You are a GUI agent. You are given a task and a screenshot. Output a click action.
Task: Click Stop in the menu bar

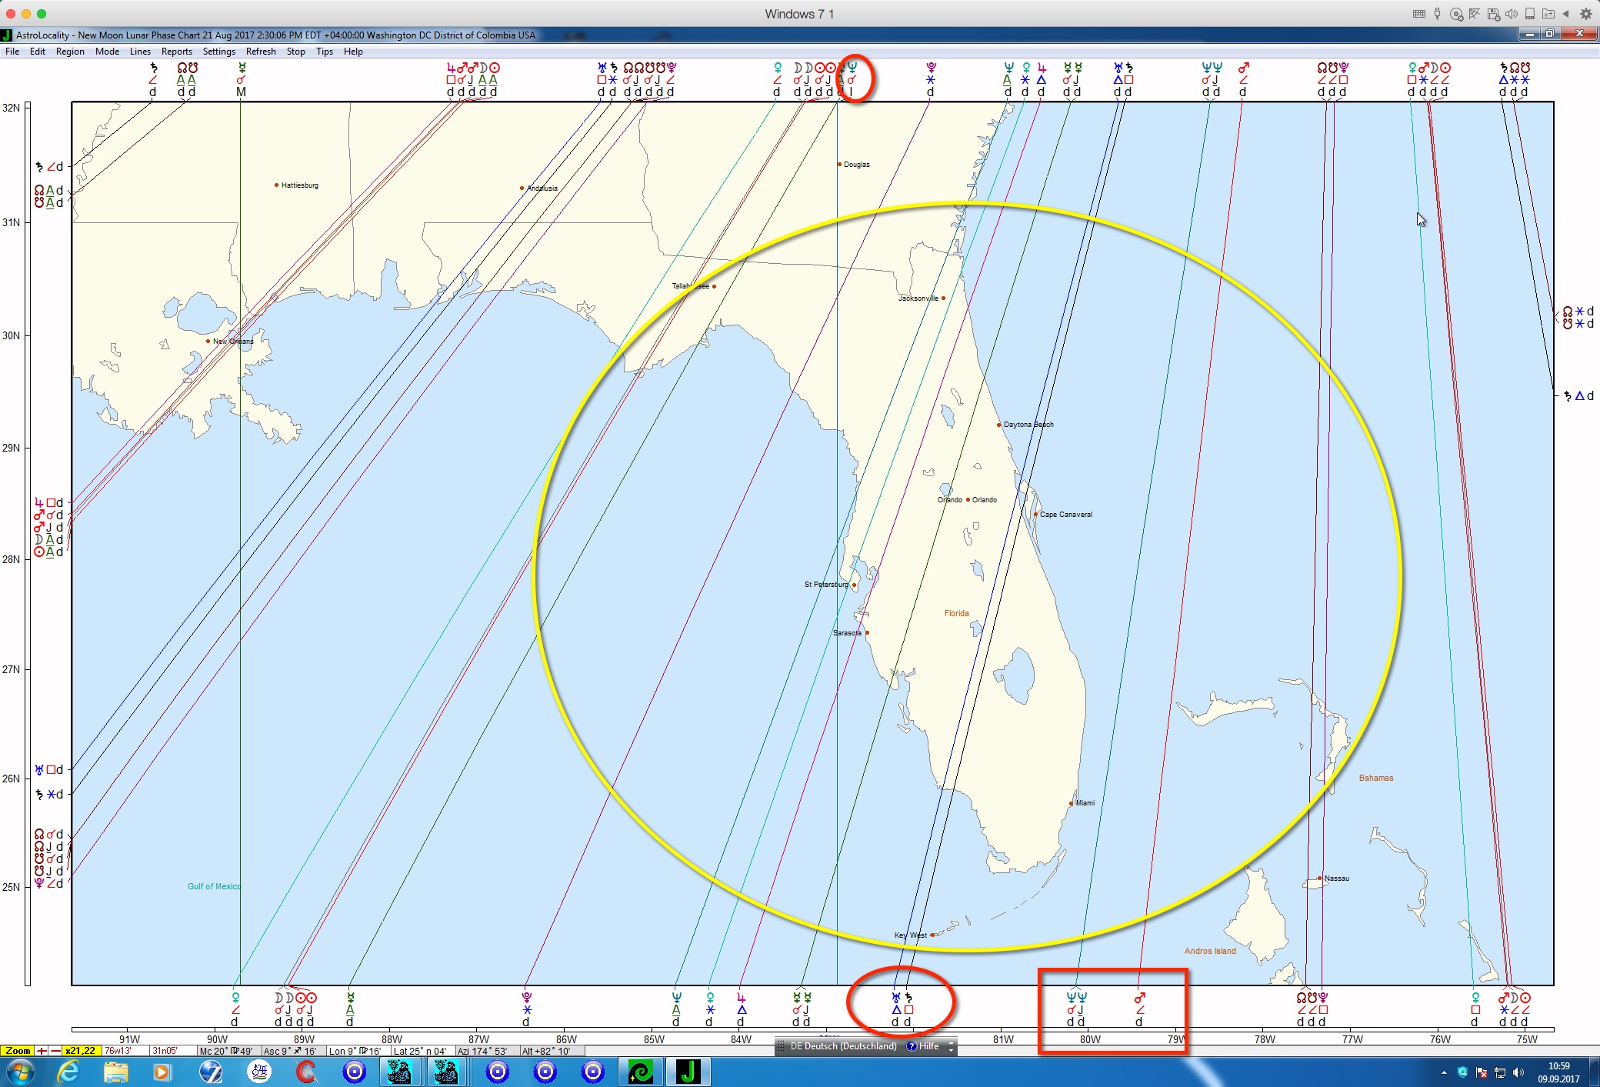pyautogui.click(x=295, y=52)
